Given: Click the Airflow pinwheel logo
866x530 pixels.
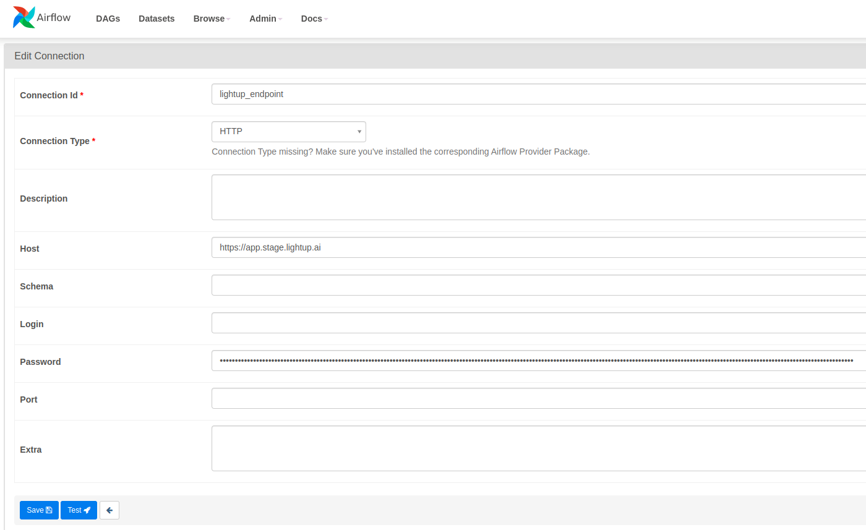Looking at the screenshot, I should tap(23, 17).
